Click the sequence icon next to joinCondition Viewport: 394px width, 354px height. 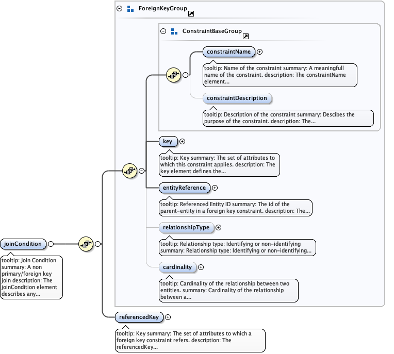[85, 244]
